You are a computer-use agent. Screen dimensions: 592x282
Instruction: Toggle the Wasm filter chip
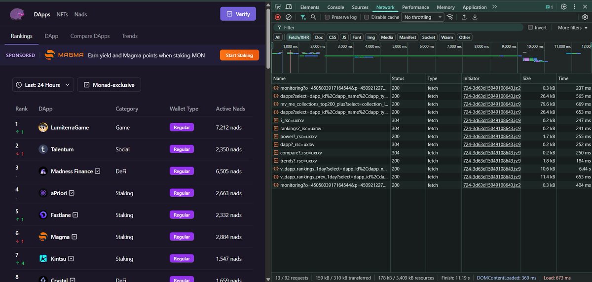[x=447, y=37]
